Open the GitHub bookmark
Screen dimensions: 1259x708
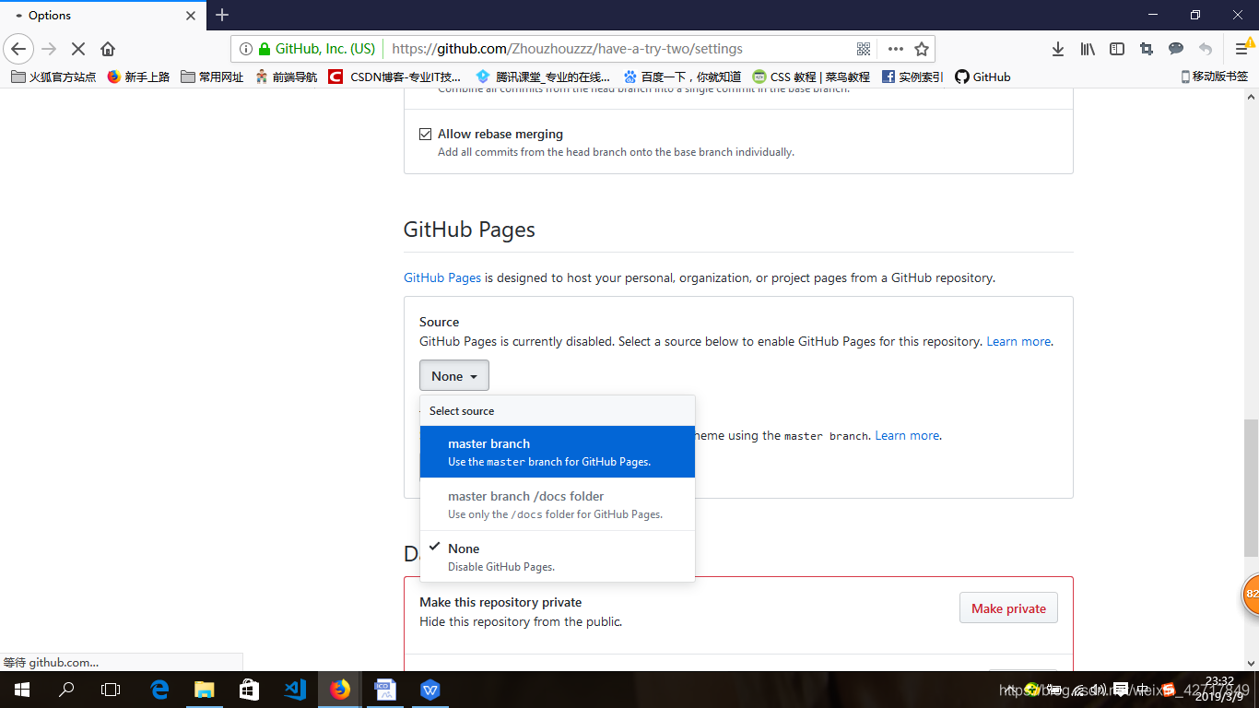pos(982,77)
